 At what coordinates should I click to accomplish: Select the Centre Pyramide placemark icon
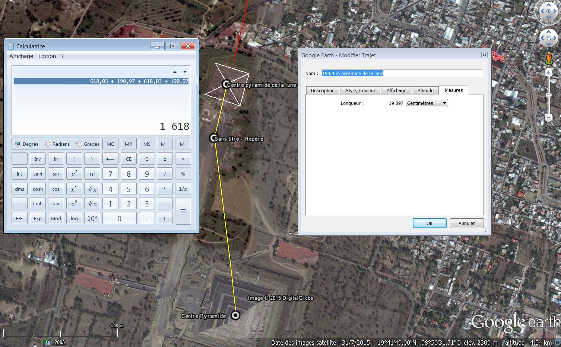(235, 315)
